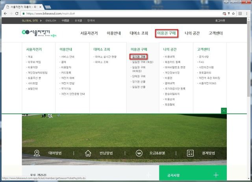Screen dimensions: 252x182
Task: Open the Chrome three-dot menu
Action: tap(247, 13)
